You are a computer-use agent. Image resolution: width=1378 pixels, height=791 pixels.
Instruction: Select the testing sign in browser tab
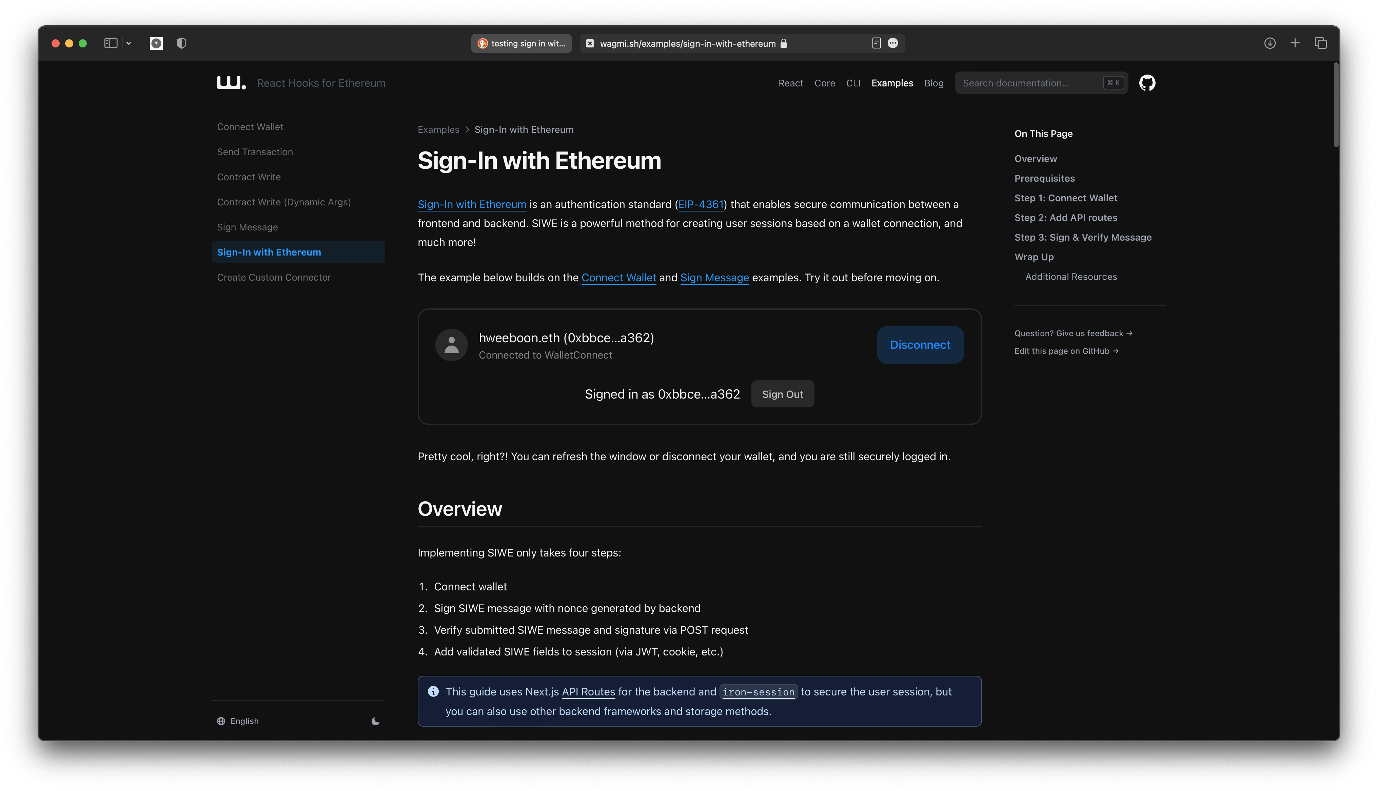coord(520,43)
